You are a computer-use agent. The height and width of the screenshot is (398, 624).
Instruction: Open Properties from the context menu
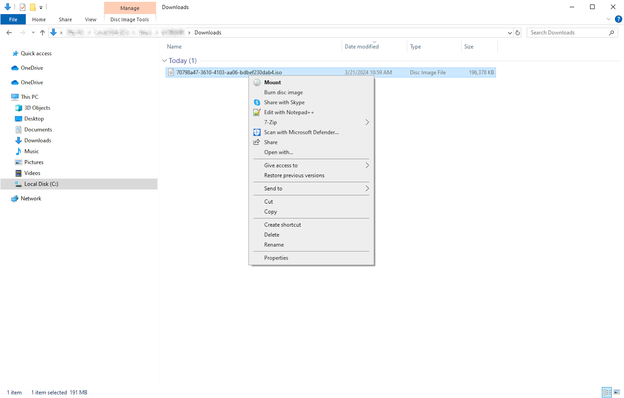[x=276, y=258]
